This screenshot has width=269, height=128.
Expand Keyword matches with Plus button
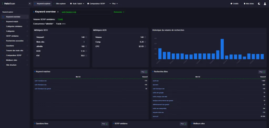coord(144,72)
